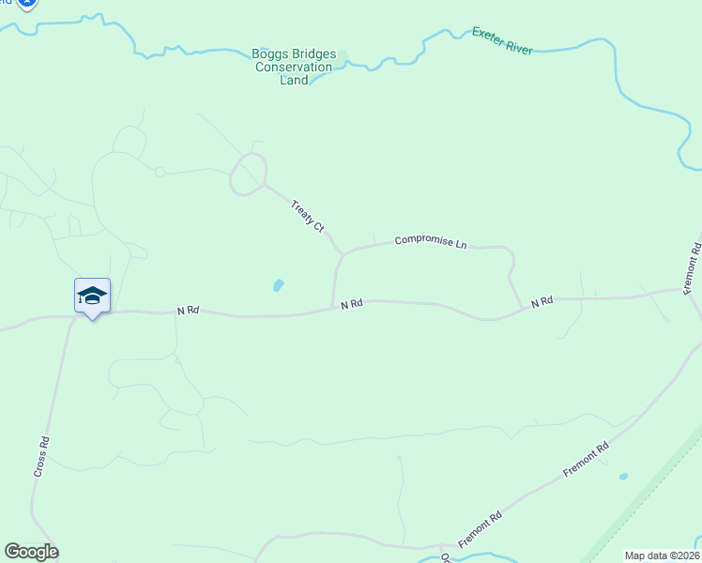Click the Treaty Ct street label
702x563 pixels.
click(307, 216)
